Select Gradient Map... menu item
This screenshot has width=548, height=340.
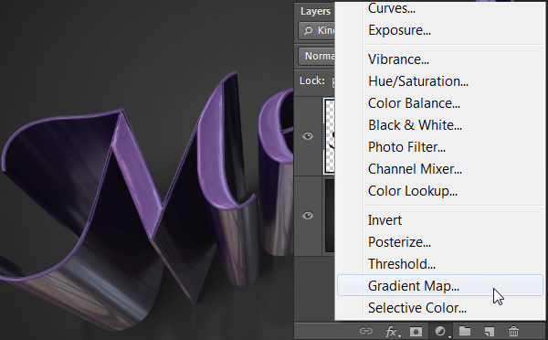coord(439,286)
